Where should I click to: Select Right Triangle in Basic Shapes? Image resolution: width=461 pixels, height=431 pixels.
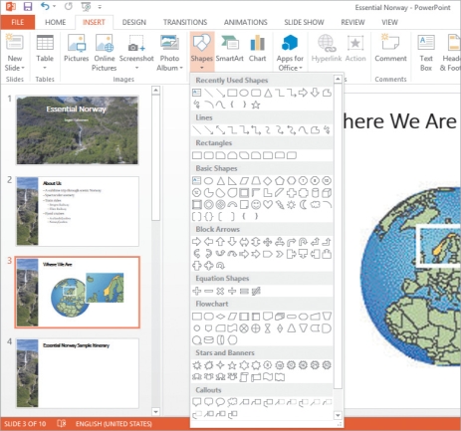(232, 181)
